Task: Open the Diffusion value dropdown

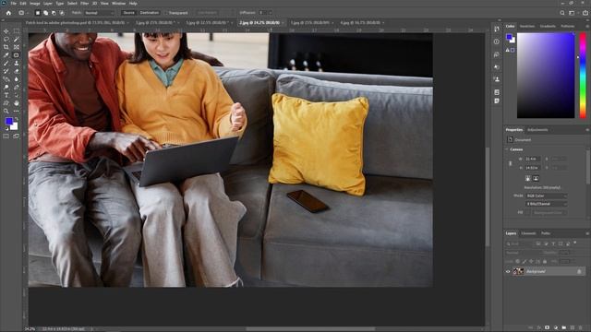Action: coord(271,13)
